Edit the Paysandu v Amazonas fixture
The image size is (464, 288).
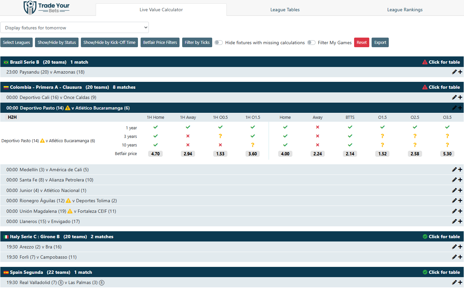(x=454, y=72)
